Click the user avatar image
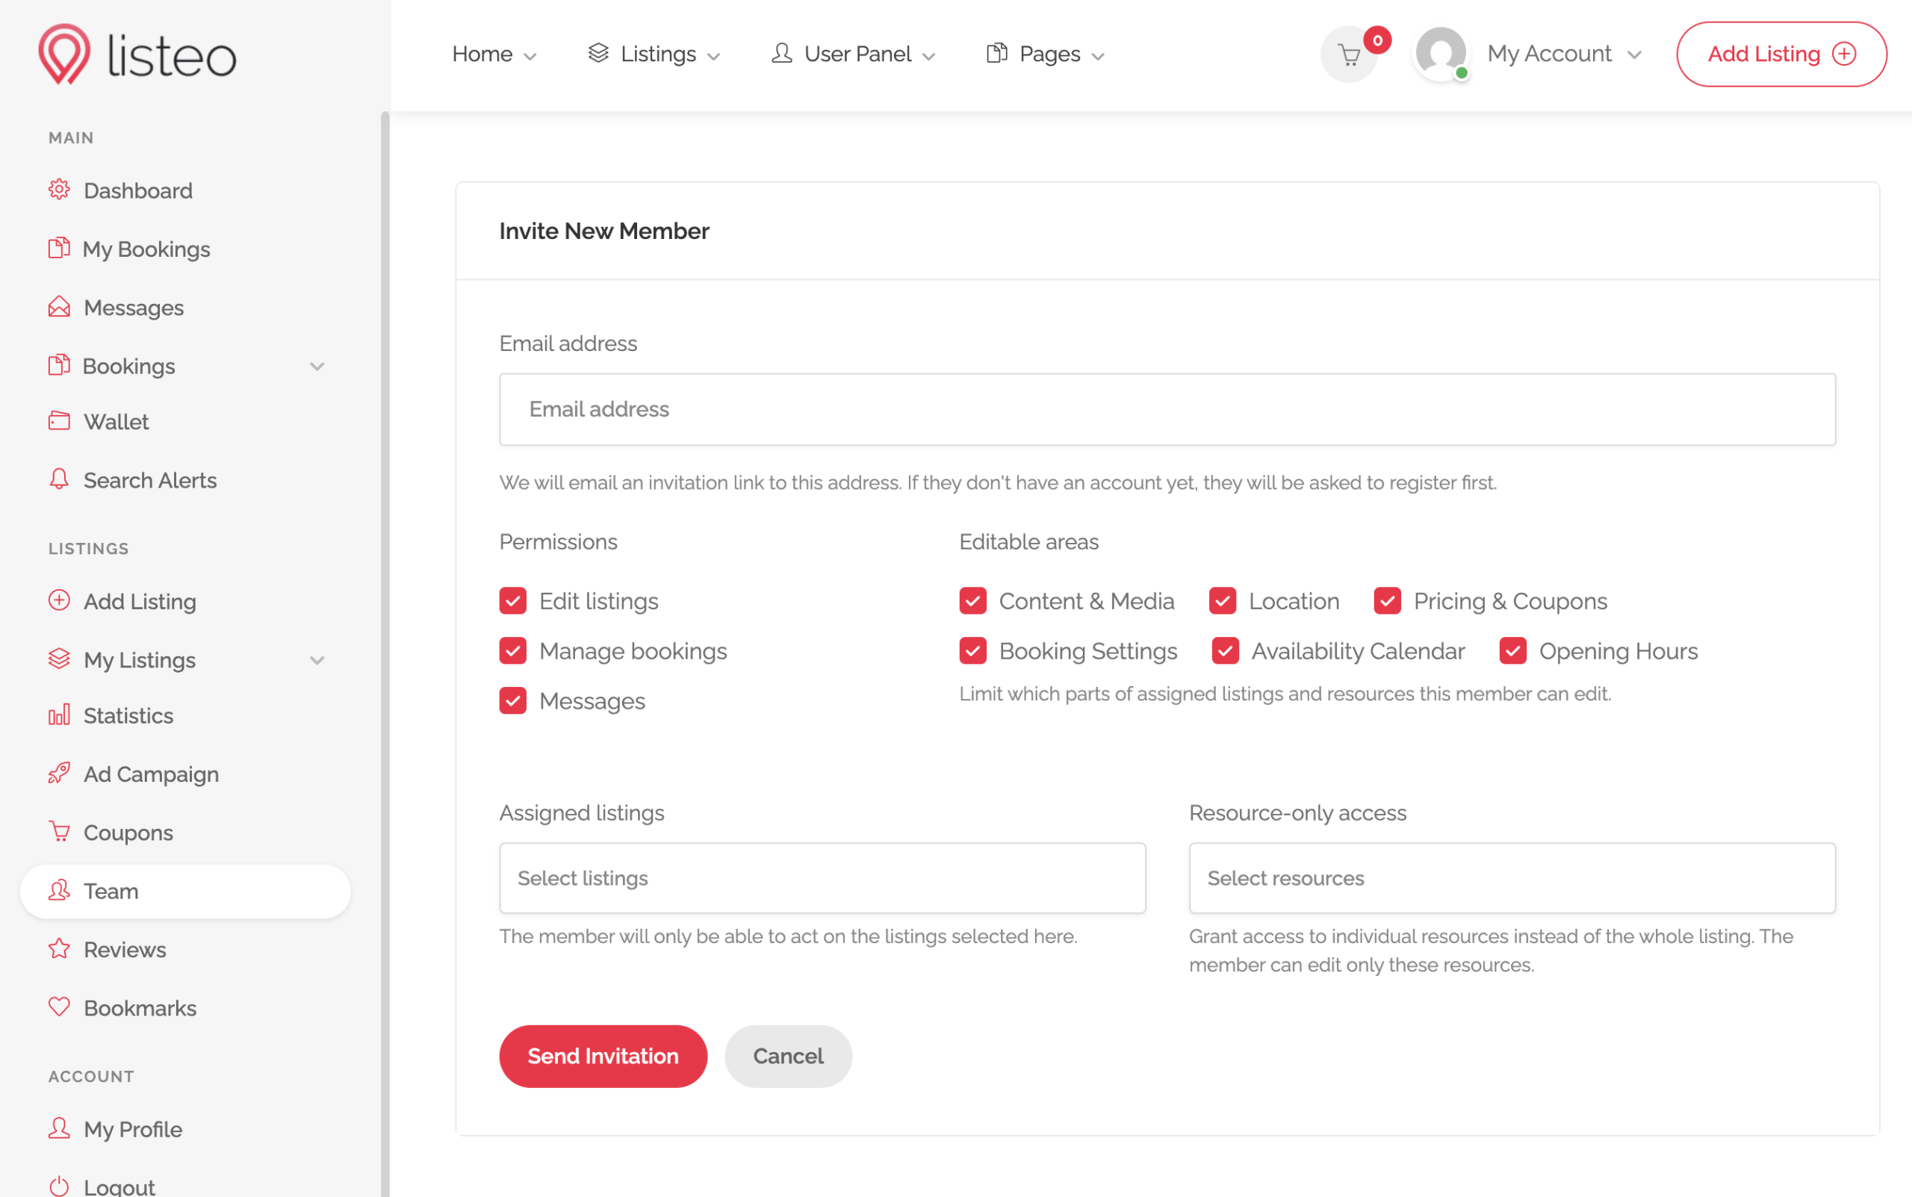The image size is (1912, 1197). [1441, 53]
